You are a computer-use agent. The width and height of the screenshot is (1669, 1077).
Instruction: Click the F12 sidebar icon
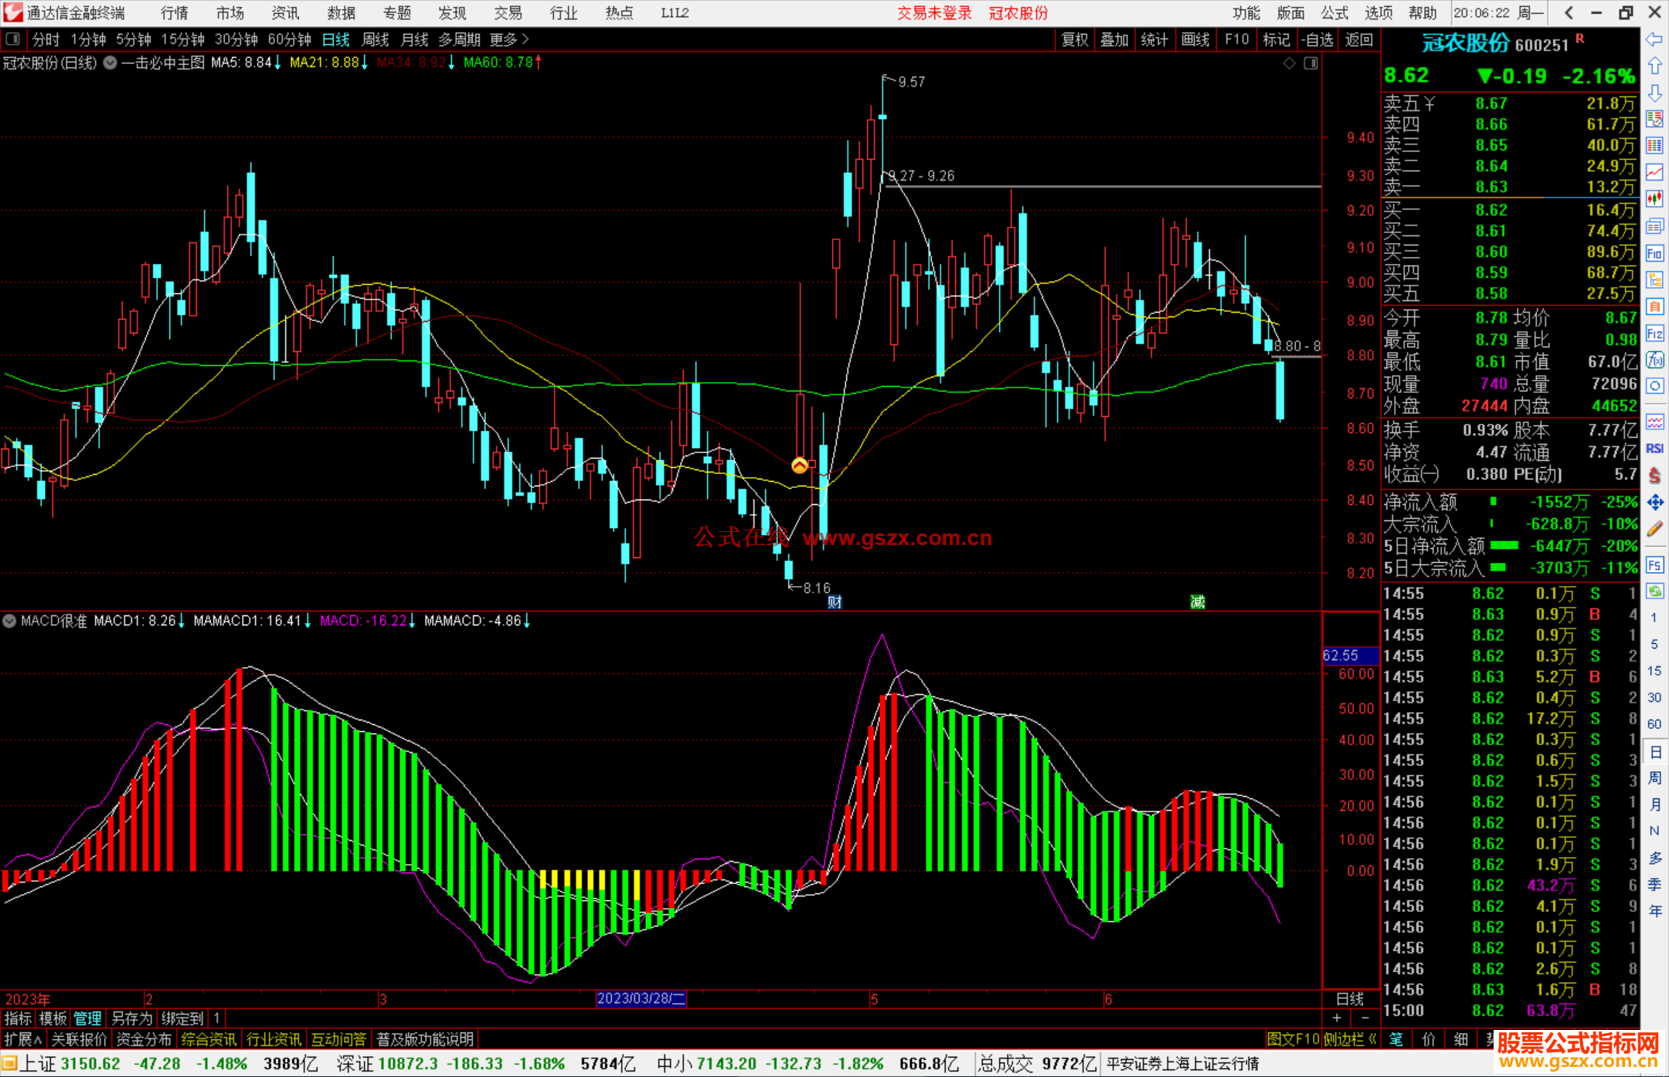1654,334
